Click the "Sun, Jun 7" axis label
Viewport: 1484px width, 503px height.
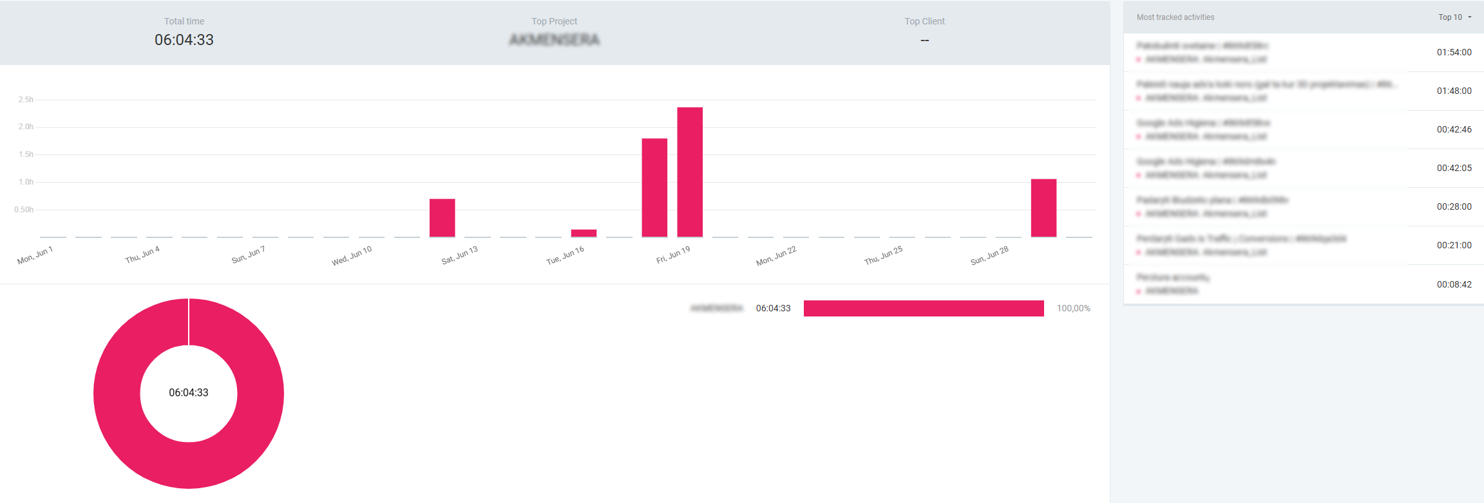pyautogui.click(x=249, y=255)
